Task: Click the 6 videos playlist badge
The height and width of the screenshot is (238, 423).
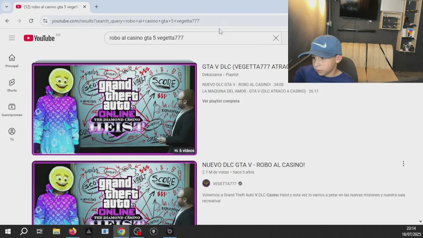Action: coord(184,151)
